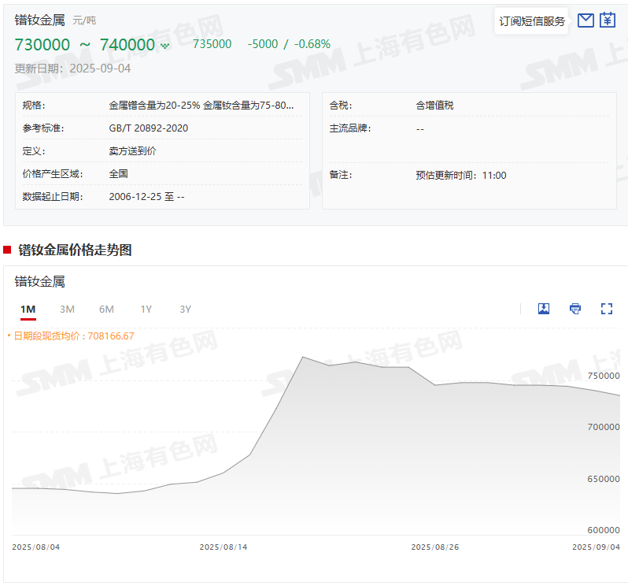Click the green down arrow beside 740000
The height and width of the screenshot is (586, 628).
(x=165, y=46)
